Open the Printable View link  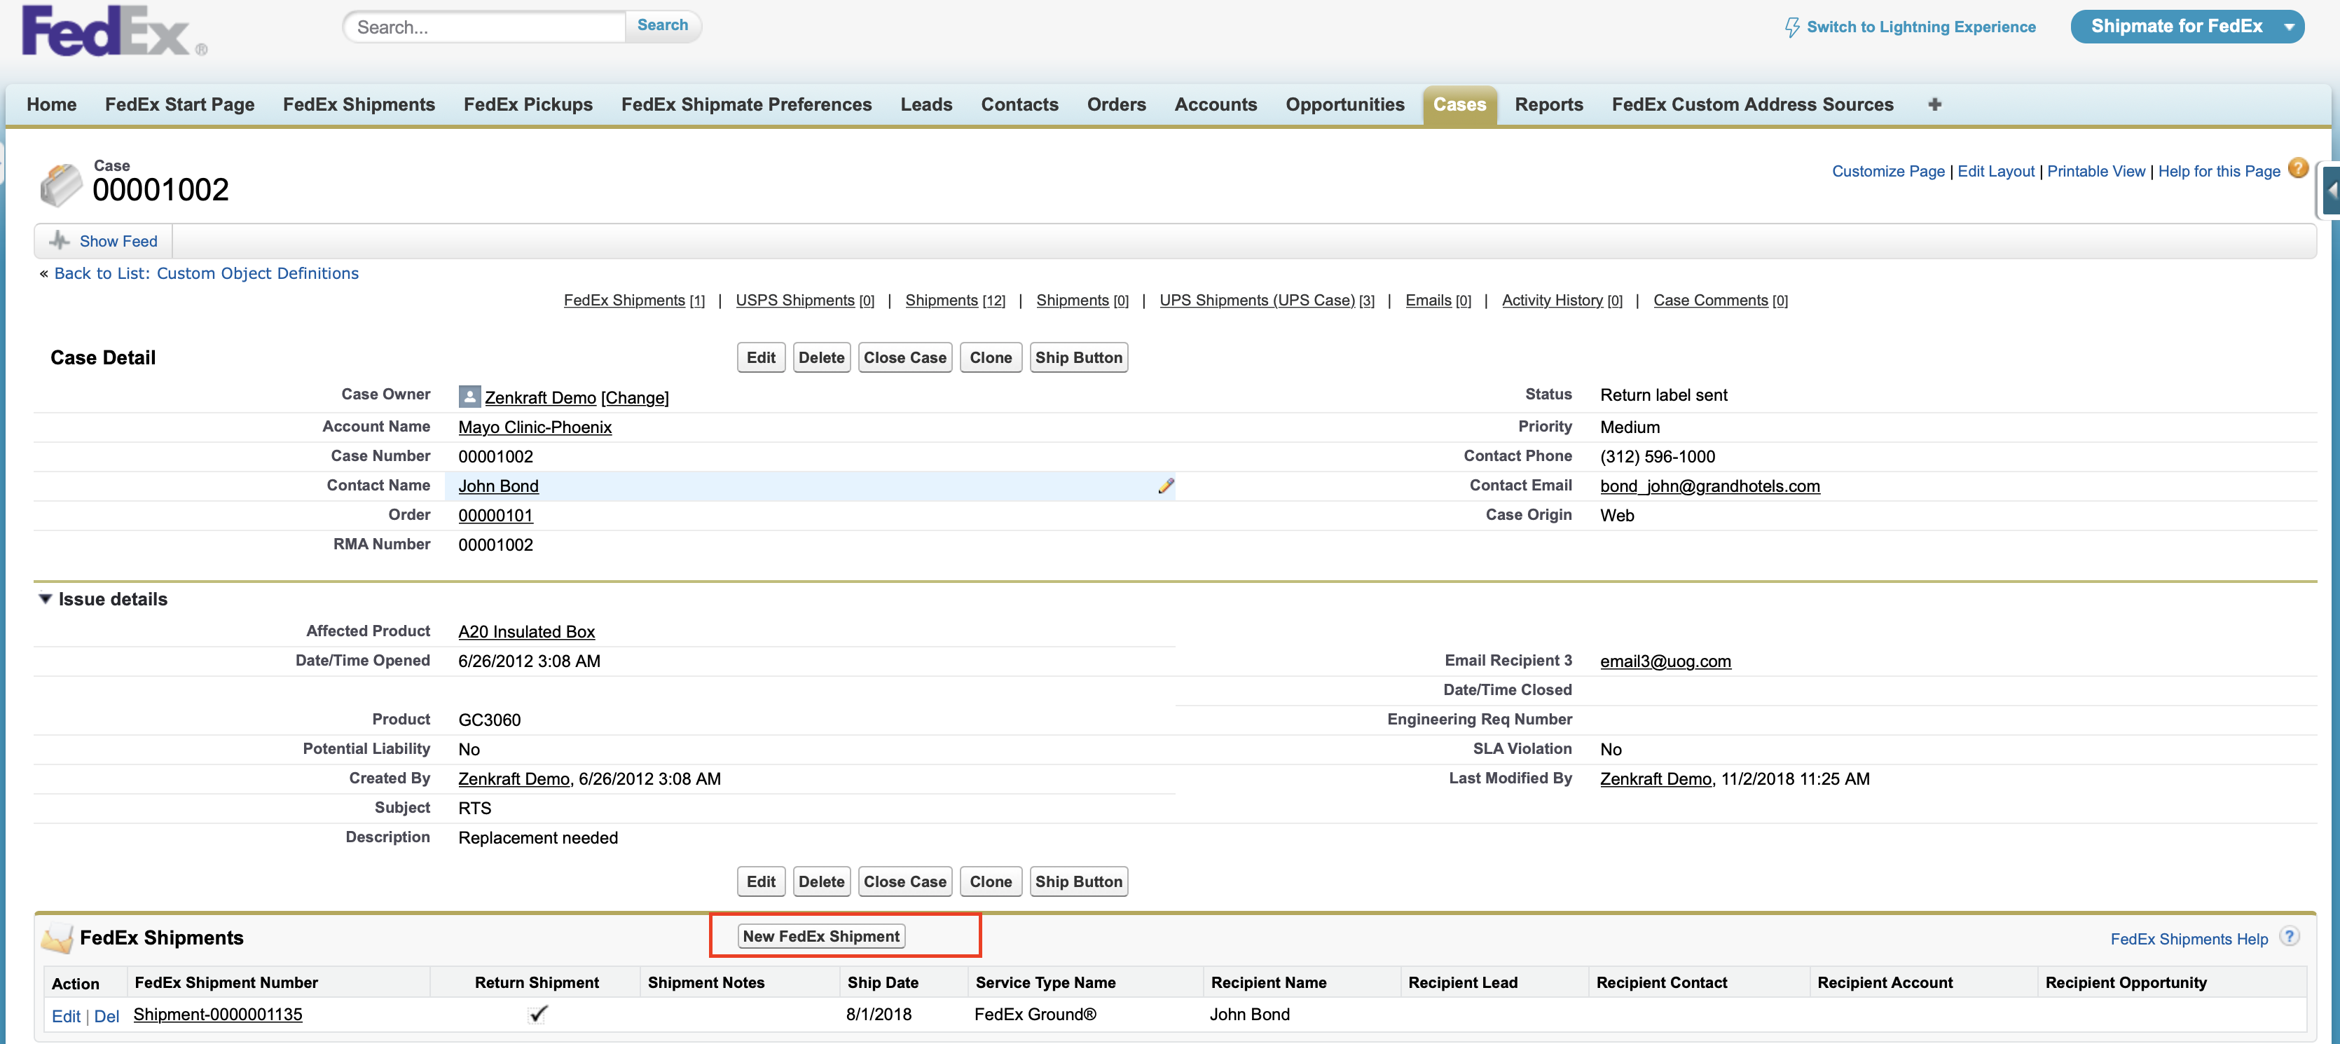(x=2095, y=171)
